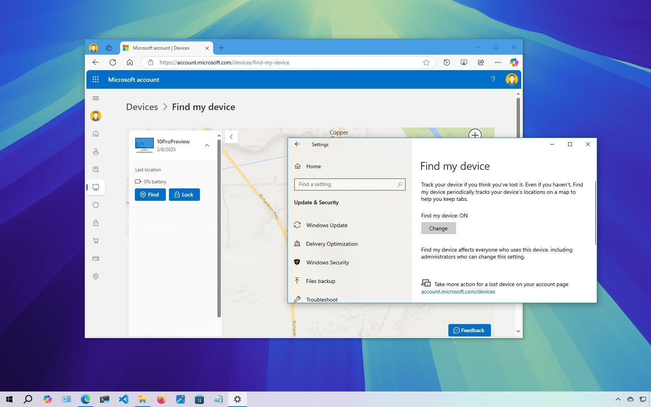Screen dimensions: 651x407
Task: Launch Copilot from the taskbar
Action: pyautogui.click(x=48, y=399)
